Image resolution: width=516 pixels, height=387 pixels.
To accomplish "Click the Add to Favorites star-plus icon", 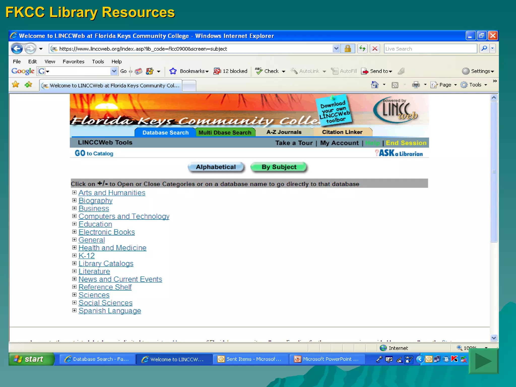I will 28,84.
